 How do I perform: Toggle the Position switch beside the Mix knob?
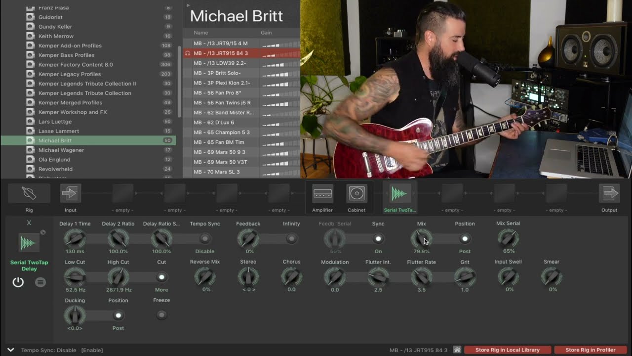tap(465, 239)
